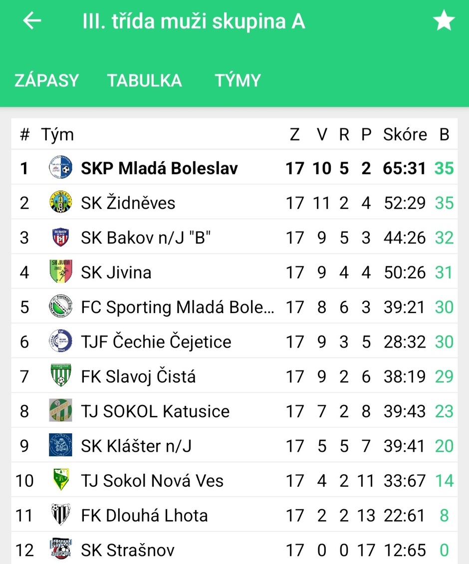Click the TJF Čechie Čejetice emblem
Image resolution: width=469 pixels, height=564 pixels.
pyautogui.click(x=60, y=341)
